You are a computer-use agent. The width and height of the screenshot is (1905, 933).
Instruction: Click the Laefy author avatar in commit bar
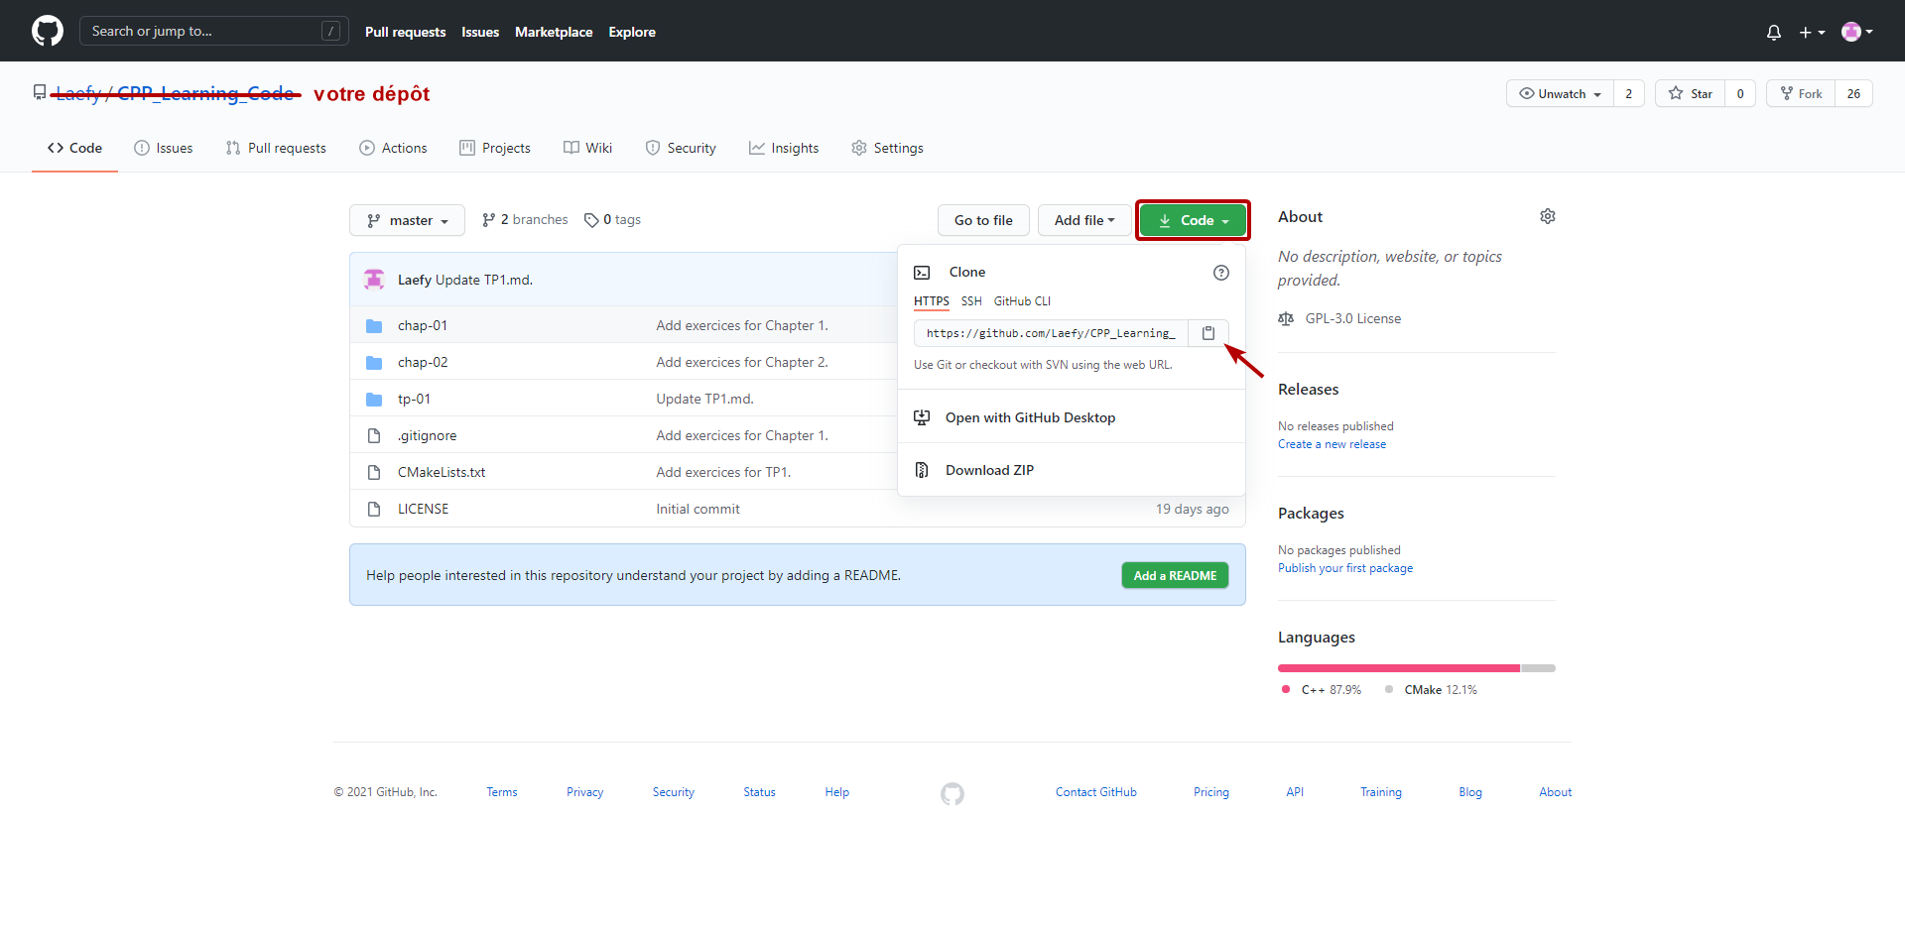coord(374,280)
